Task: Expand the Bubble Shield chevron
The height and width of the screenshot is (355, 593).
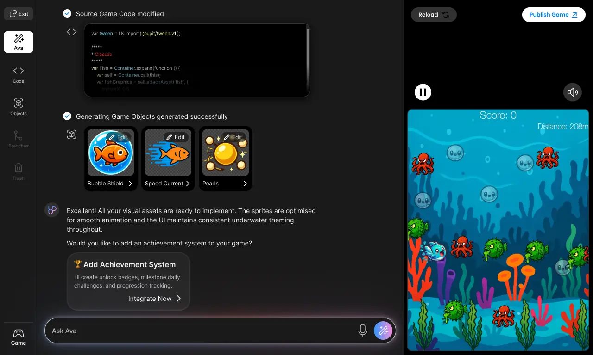Action: (130, 184)
